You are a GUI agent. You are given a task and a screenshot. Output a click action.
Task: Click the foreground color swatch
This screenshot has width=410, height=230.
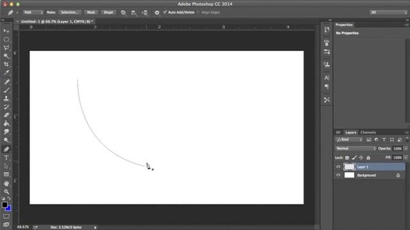tap(4, 204)
